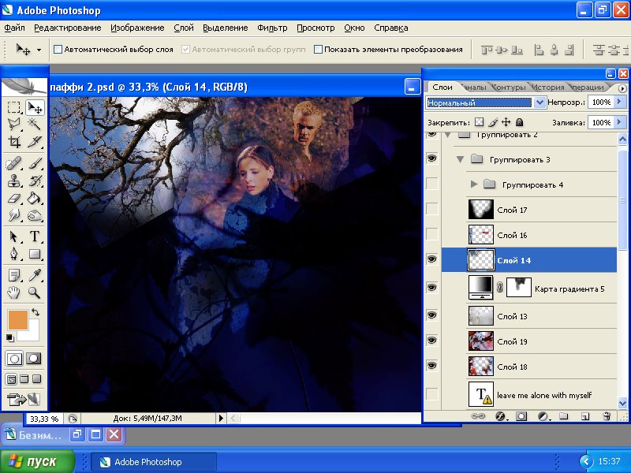The image size is (631, 473).
Task: Expand the Группировать 4 folder
Action: [x=474, y=184]
